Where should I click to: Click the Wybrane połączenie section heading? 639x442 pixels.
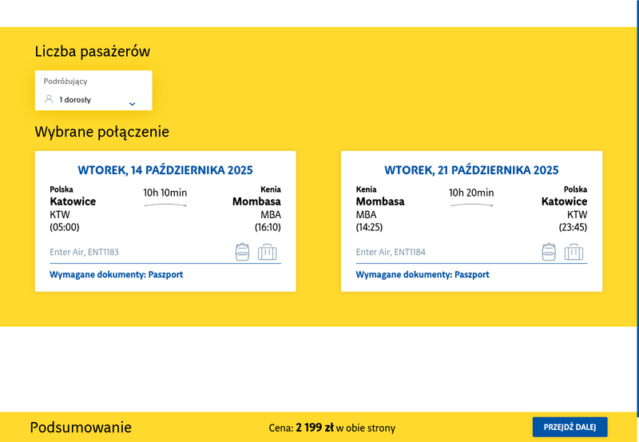tap(102, 132)
